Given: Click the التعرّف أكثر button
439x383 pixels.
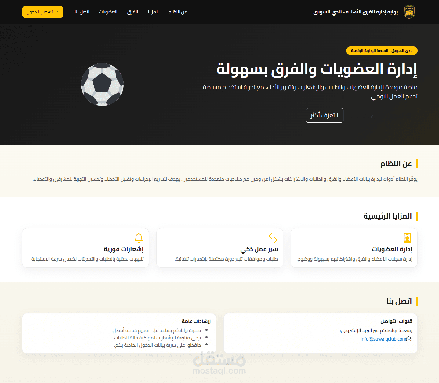Looking at the screenshot, I should (x=325, y=115).
